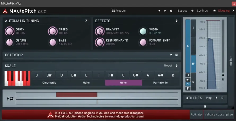Viewport: 236px width, 121px height.
Task: Pause the meter display
Action: click(x=188, y=75)
